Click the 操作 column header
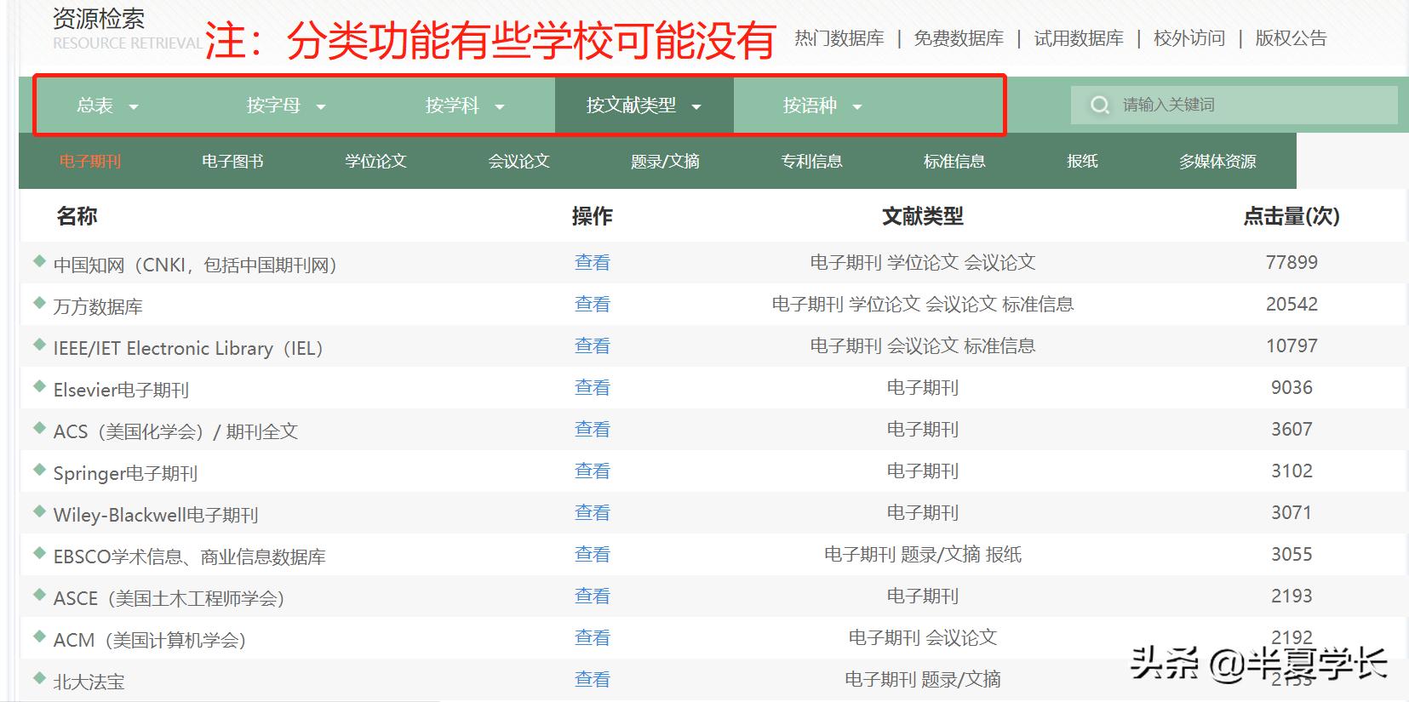 pyautogui.click(x=593, y=216)
